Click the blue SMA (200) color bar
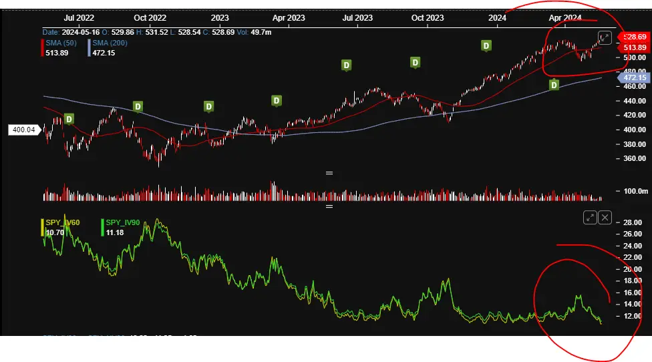 (89, 48)
